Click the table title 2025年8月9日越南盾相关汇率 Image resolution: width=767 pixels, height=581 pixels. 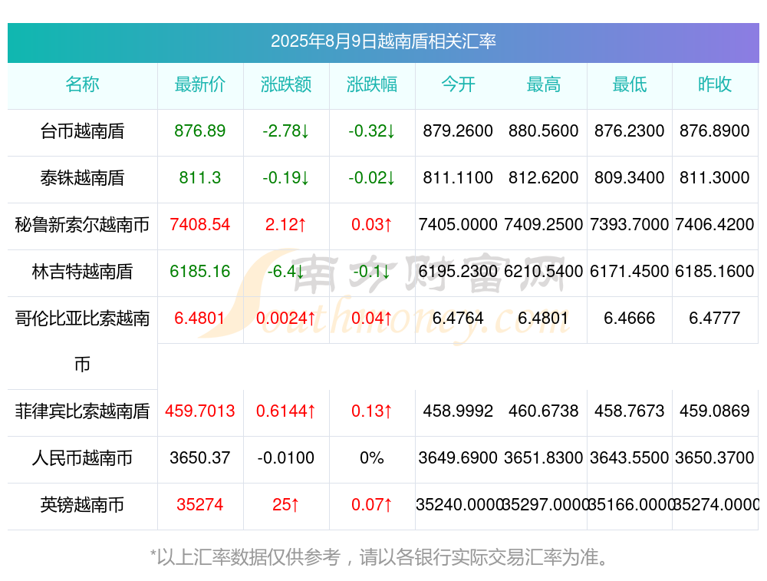(383, 41)
